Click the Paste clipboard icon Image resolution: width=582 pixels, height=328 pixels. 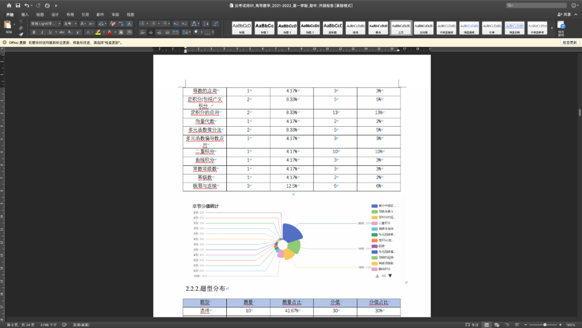tap(8, 25)
